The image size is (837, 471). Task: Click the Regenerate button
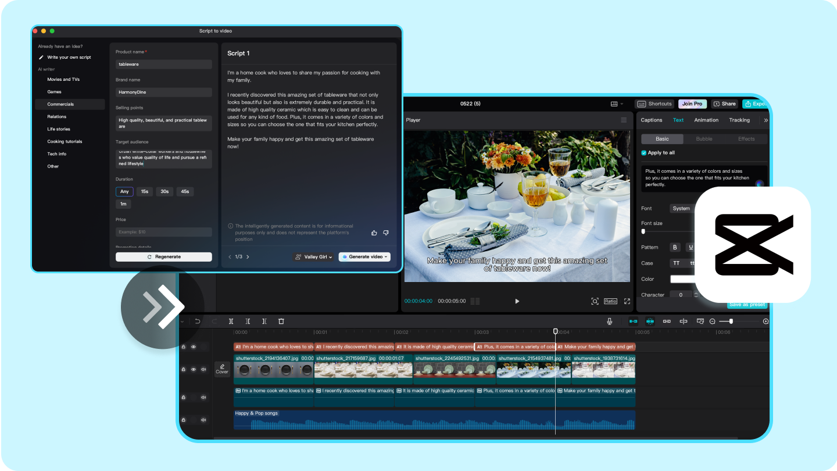coord(164,256)
